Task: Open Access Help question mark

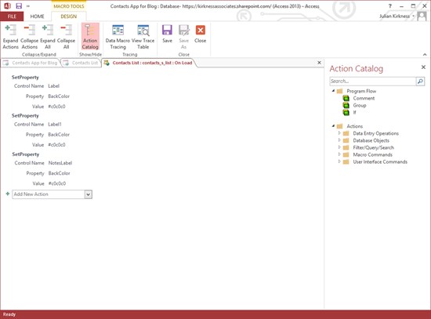Action: point(389,5)
